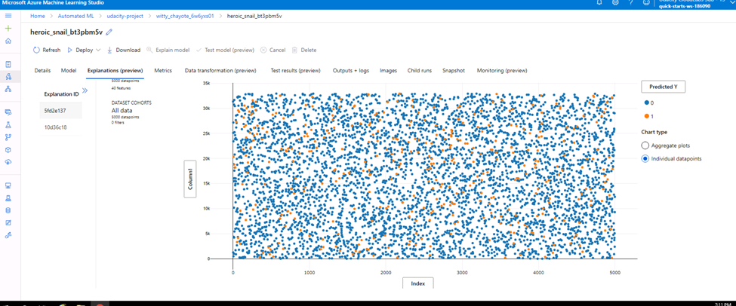The height and width of the screenshot is (306, 736).
Task: Select Individual datapoints chart type
Action: coord(645,159)
